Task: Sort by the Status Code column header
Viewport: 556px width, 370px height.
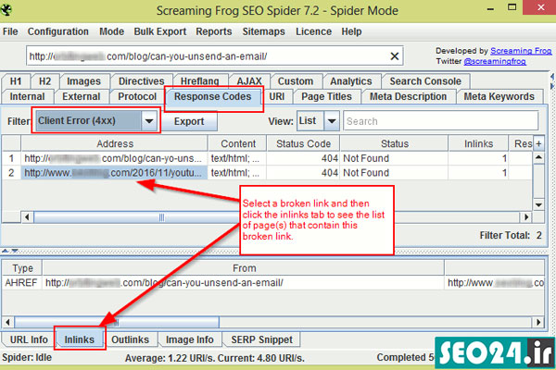Action: point(303,143)
